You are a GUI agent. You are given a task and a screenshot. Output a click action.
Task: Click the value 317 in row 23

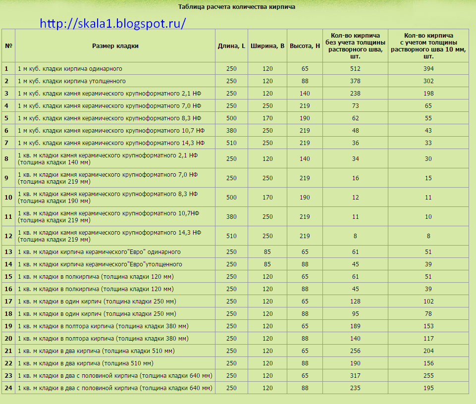coord(355,376)
